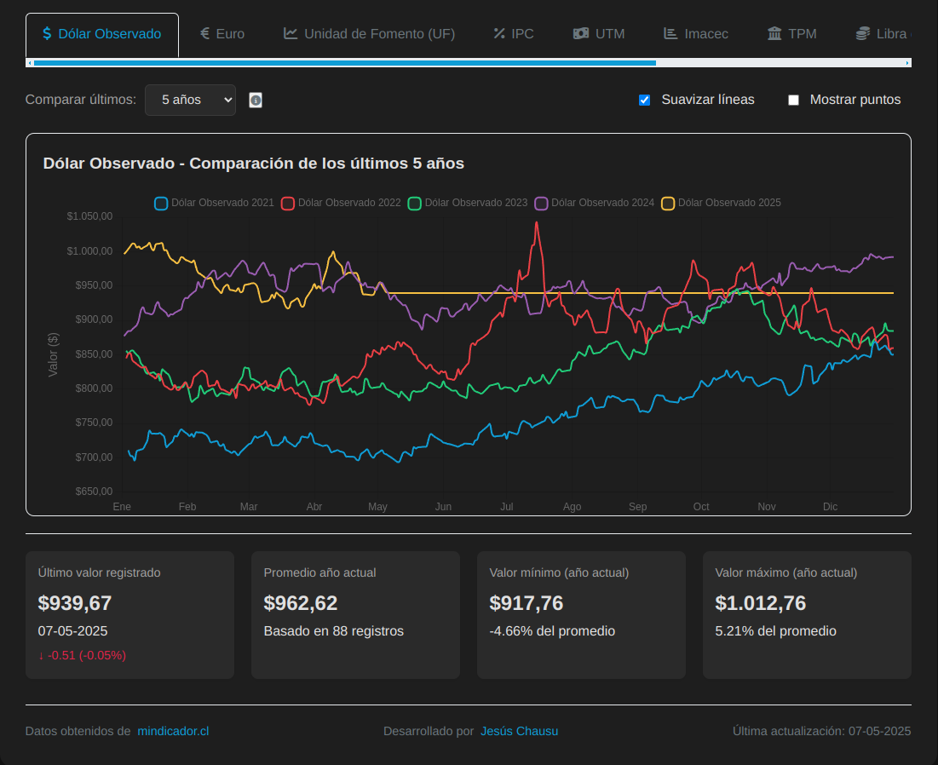938x765 pixels.
Task: Click the banknote icon next to UTM
Action: click(581, 34)
